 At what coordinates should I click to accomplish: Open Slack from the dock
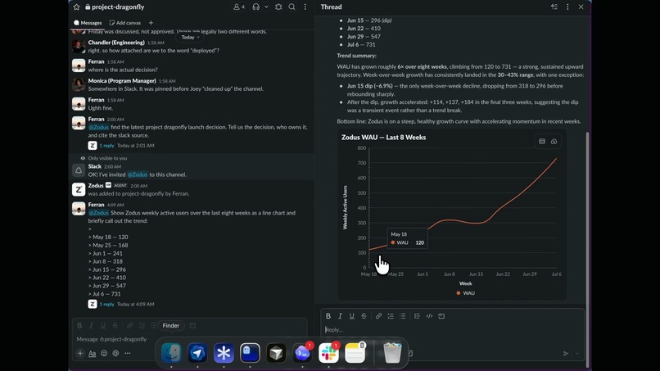click(x=328, y=353)
